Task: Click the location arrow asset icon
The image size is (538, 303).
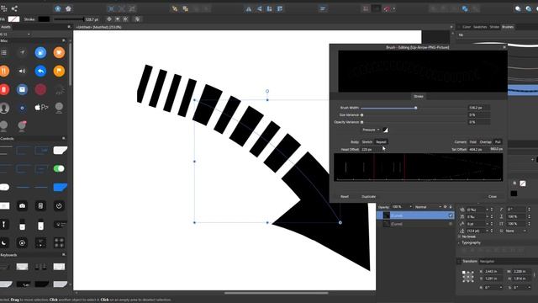Action: point(23,52)
